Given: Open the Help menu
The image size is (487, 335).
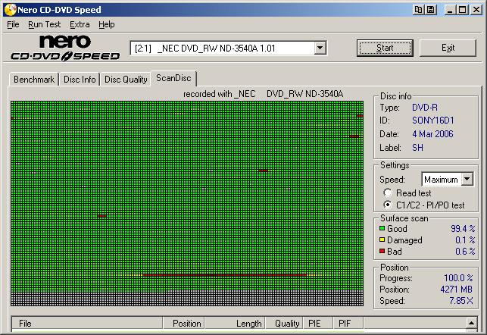Looking at the screenshot, I should tap(107, 24).
